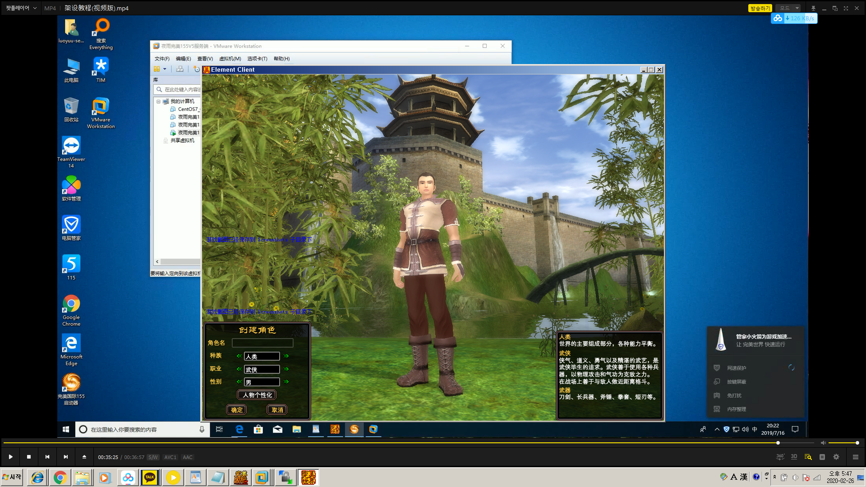The image size is (866, 487).
Task: Toggle the 360 degree video mode
Action: [x=780, y=457]
